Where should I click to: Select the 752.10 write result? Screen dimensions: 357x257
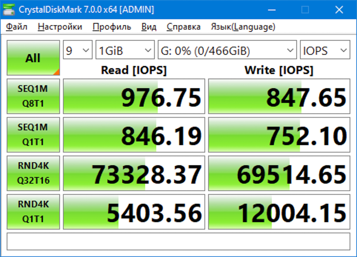tap(279, 135)
